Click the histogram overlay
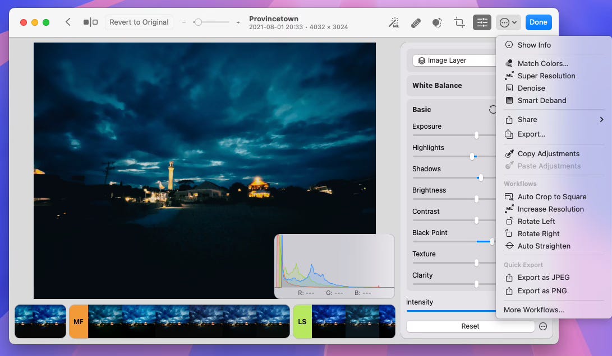 tap(334, 266)
